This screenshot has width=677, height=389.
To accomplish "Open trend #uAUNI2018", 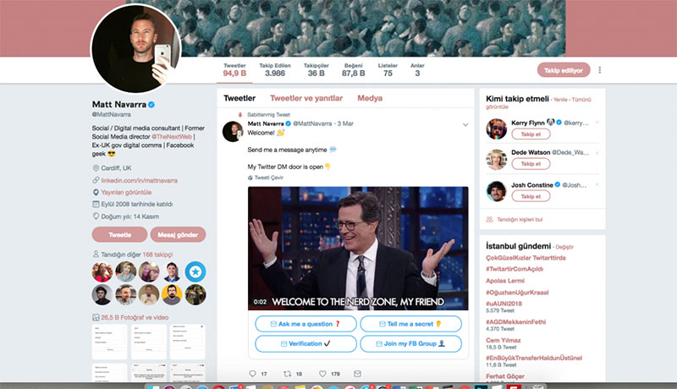I will [504, 304].
